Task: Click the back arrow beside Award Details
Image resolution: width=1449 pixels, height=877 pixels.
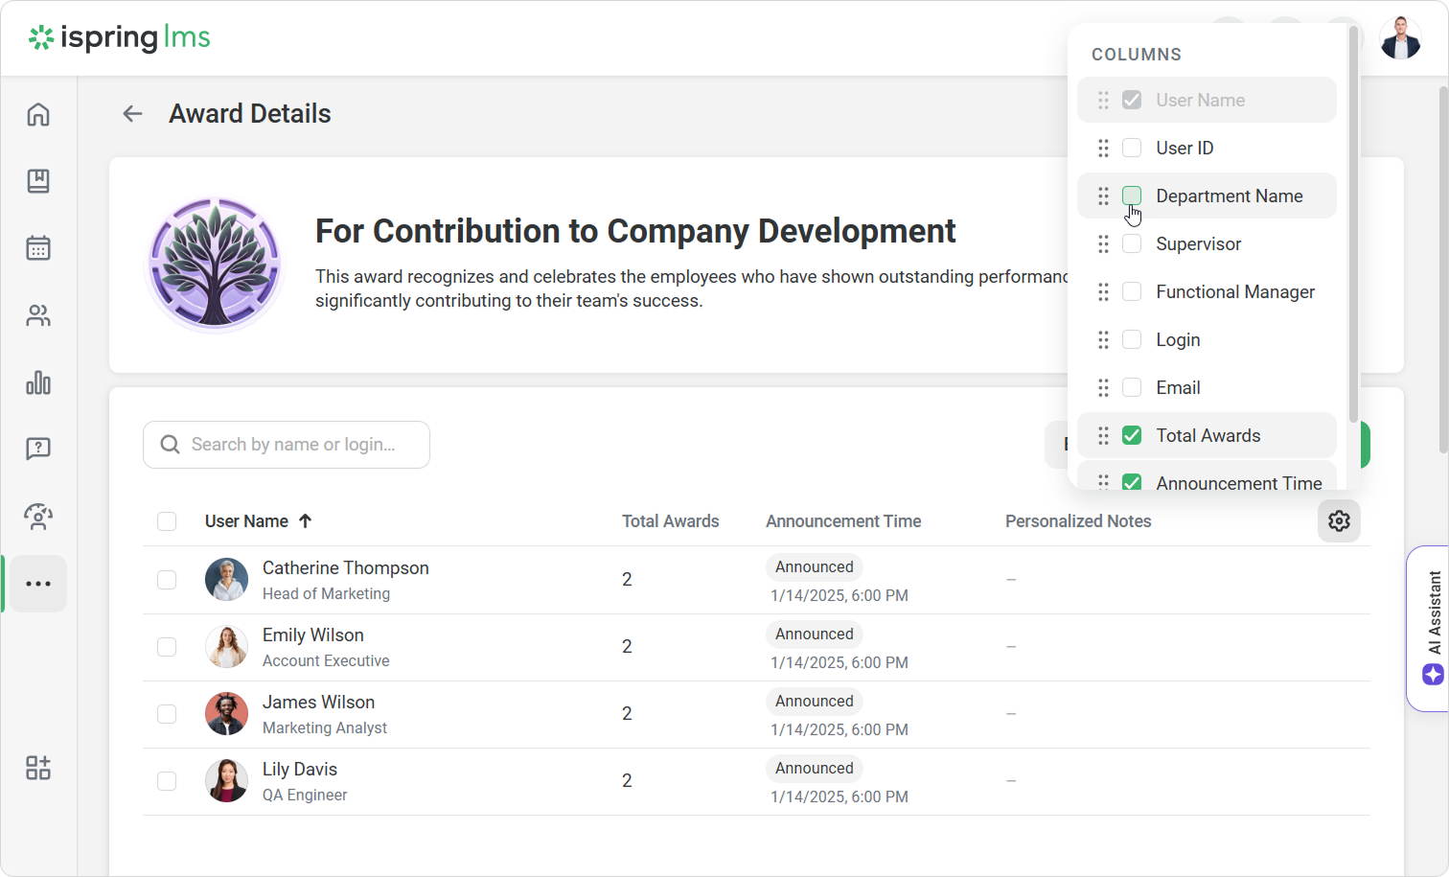Action: pos(132,114)
